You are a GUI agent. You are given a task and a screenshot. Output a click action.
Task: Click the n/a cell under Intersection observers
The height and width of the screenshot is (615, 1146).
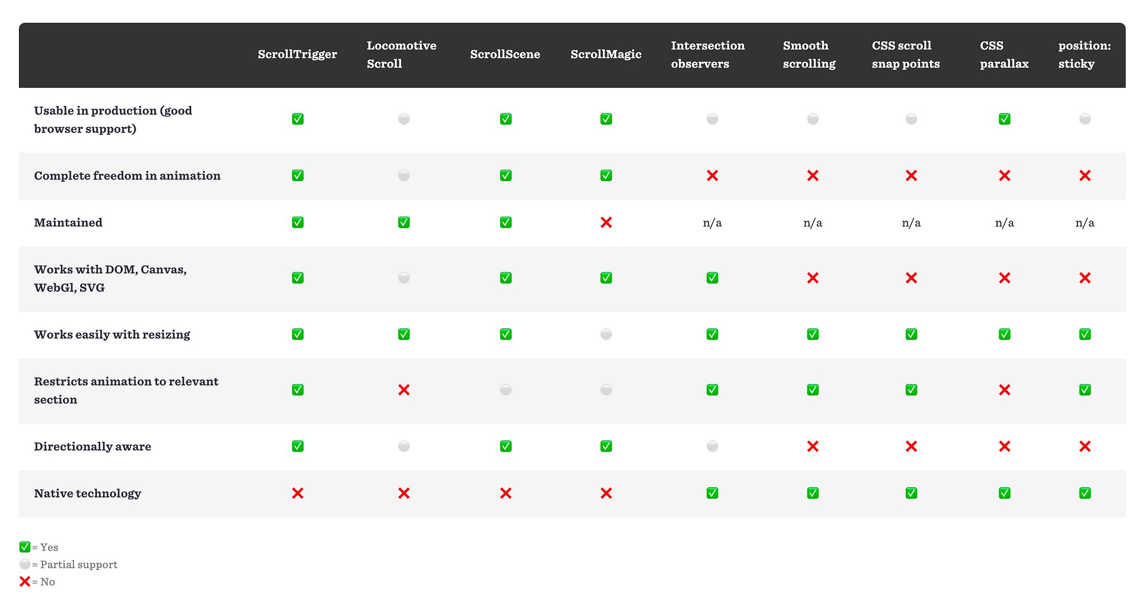click(712, 223)
